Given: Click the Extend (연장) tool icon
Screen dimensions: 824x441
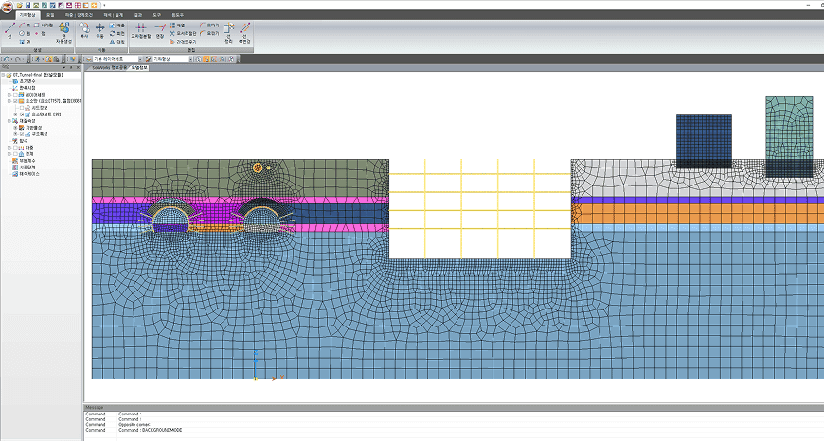Looking at the screenshot, I should pyautogui.click(x=160, y=31).
